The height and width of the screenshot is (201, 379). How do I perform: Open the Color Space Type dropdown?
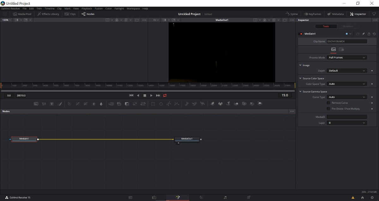(x=347, y=84)
